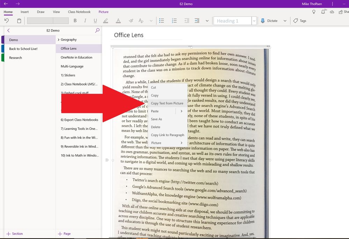
Task: Click the Undo icon in the ribbon
Action: click(7, 21)
